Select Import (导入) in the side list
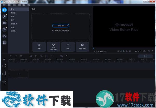The image size is (156, 108). [18, 9]
